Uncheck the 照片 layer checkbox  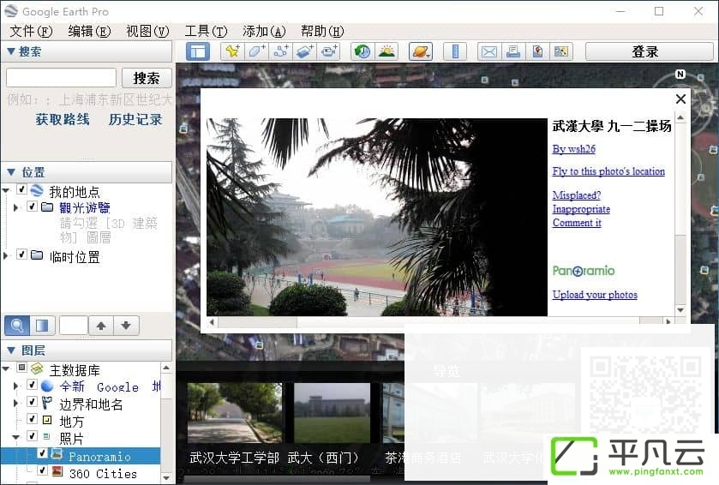[32, 435]
